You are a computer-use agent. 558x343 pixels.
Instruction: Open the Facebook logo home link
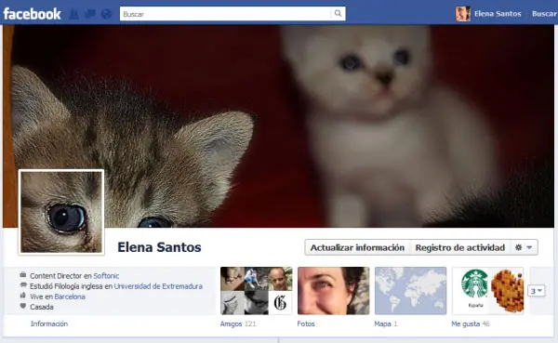(x=32, y=14)
